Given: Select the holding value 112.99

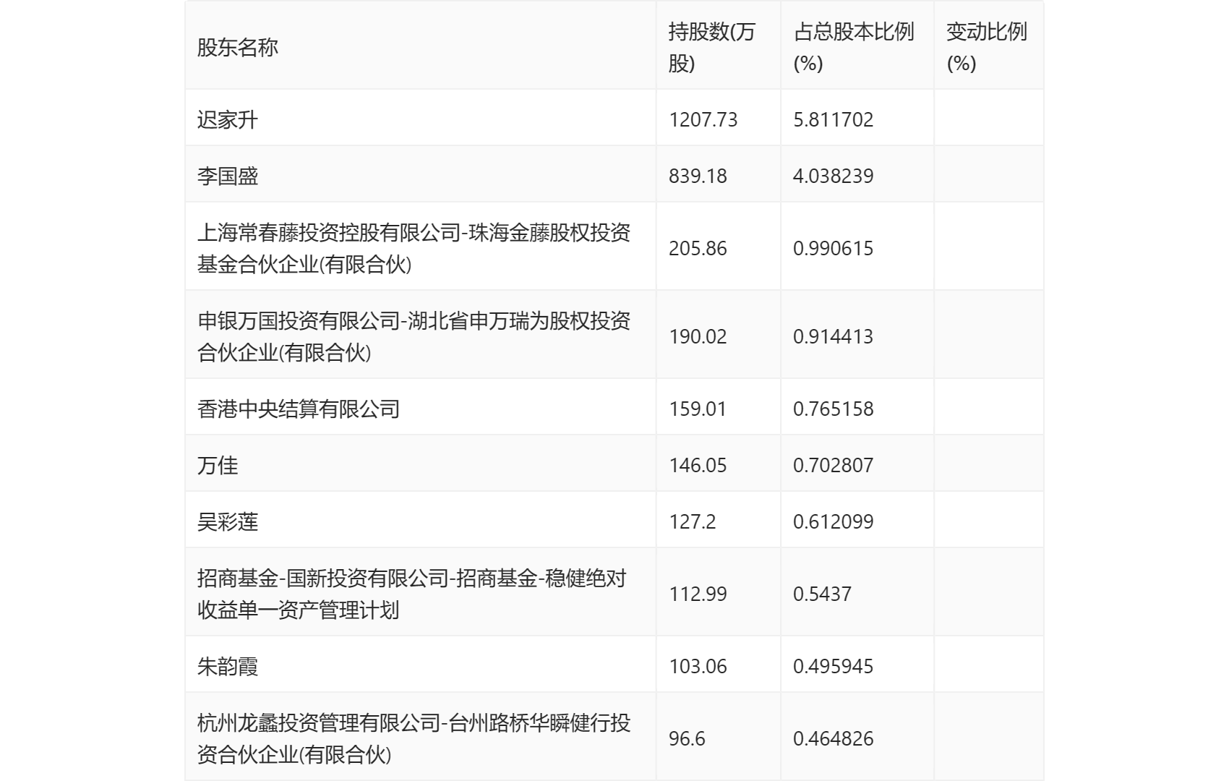Looking at the screenshot, I should 698,594.
